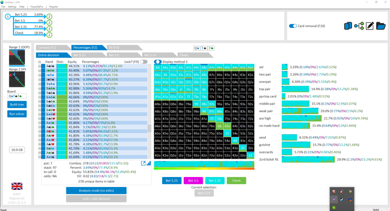
Task: Open the decision tree diagram icon
Action: point(359,26)
